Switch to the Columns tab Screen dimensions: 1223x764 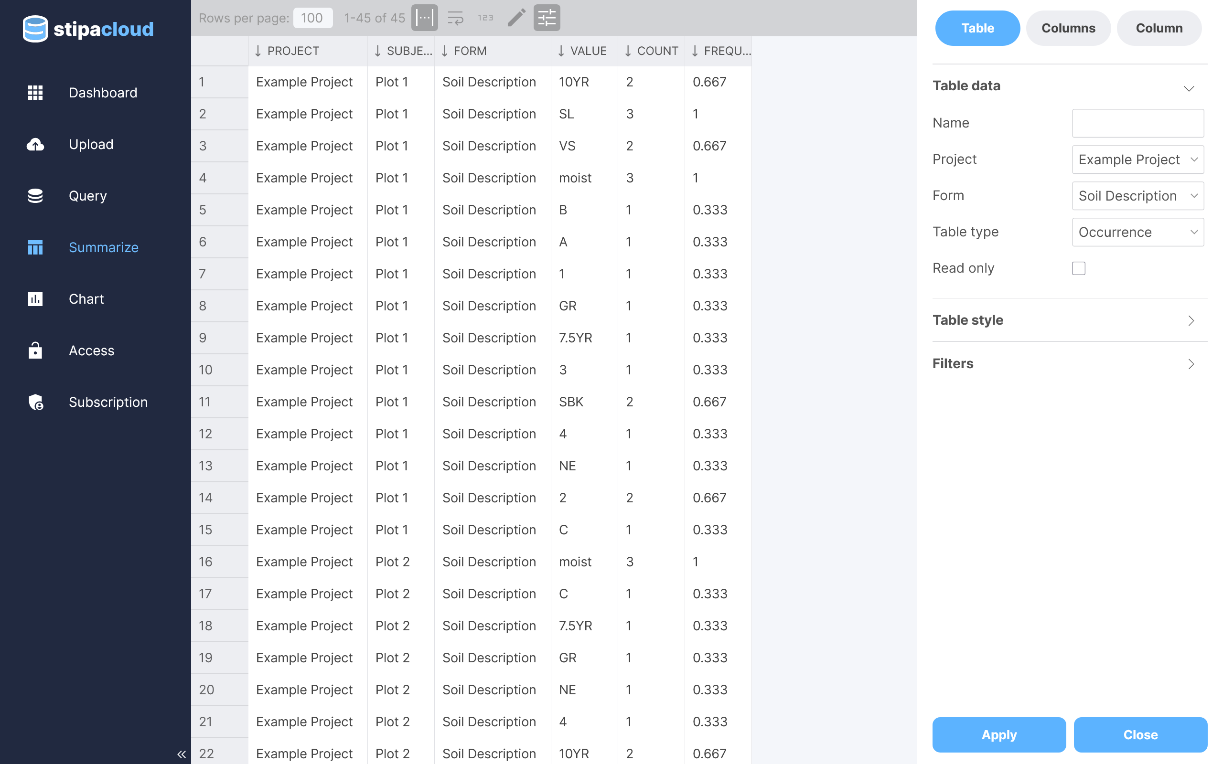point(1068,28)
